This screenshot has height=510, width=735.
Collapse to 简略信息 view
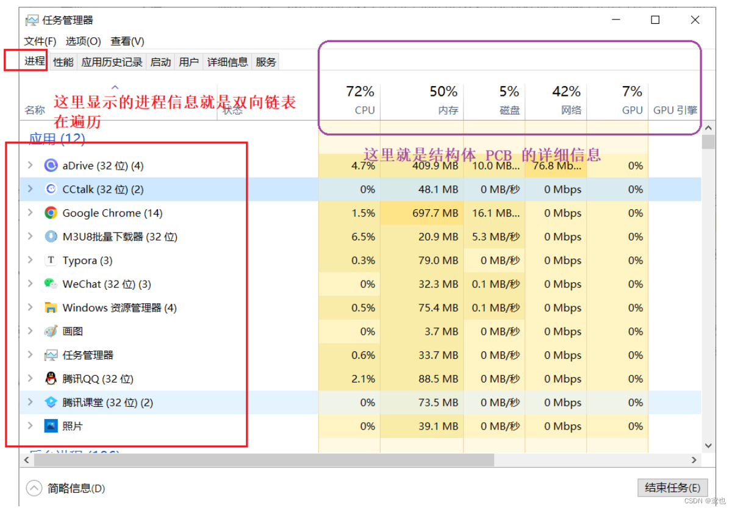(x=66, y=488)
